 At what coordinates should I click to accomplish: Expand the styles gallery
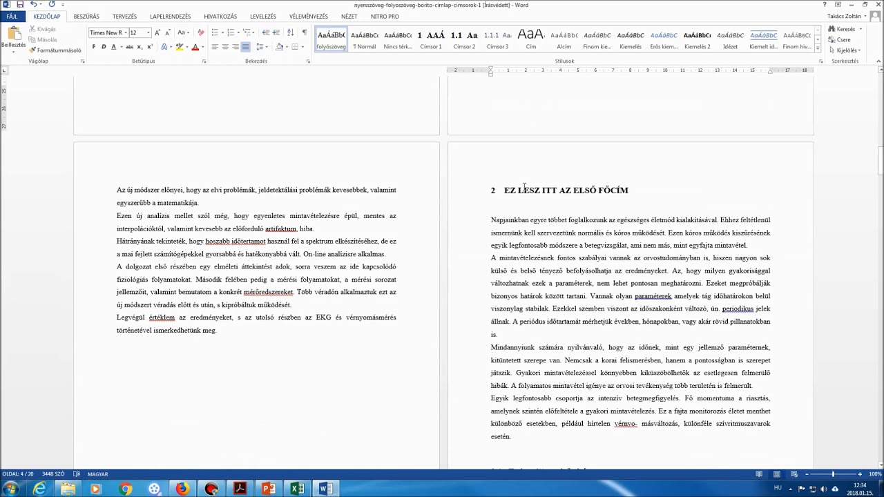point(818,48)
